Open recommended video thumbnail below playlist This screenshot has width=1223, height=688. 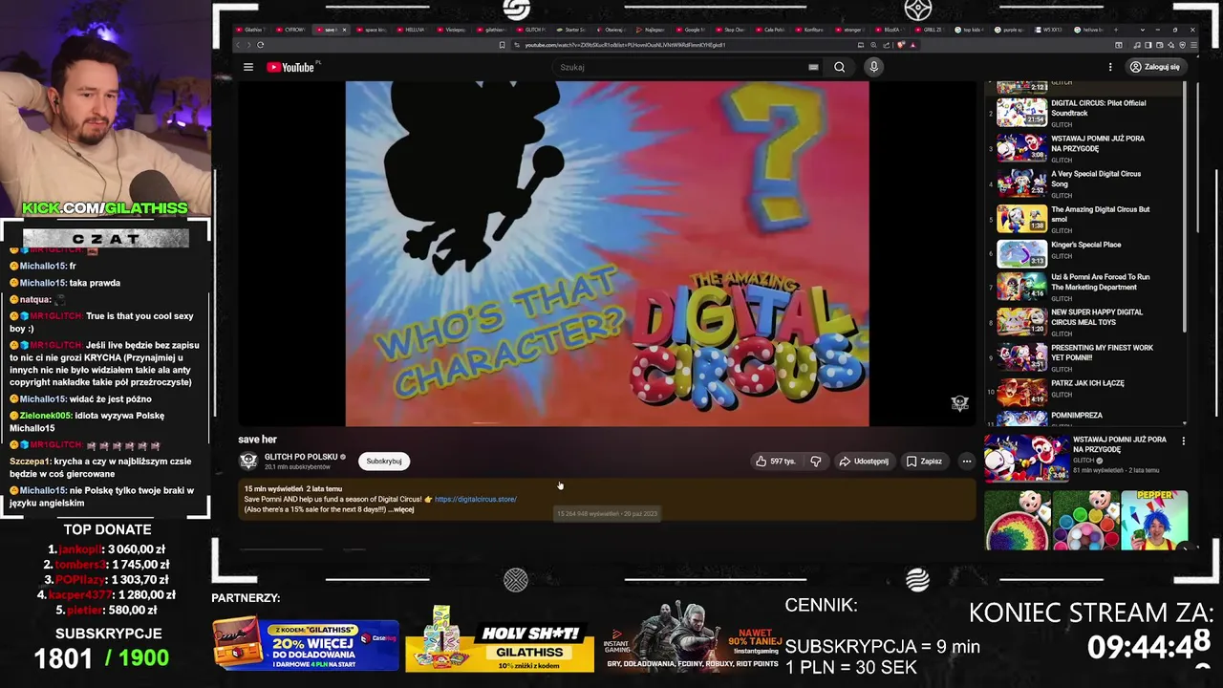click(x=1026, y=457)
